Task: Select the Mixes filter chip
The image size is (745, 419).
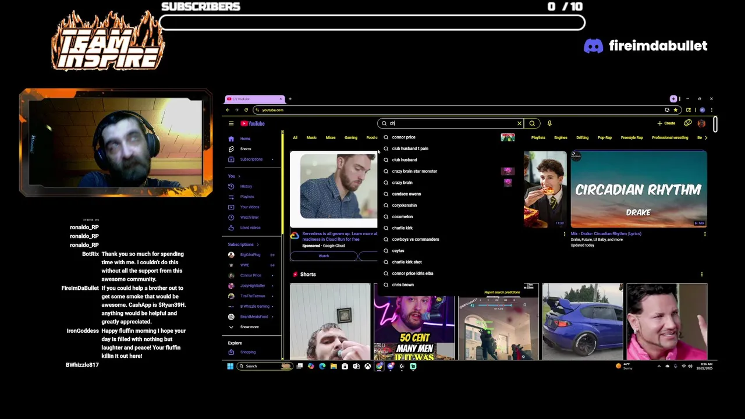Action: click(331, 138)
